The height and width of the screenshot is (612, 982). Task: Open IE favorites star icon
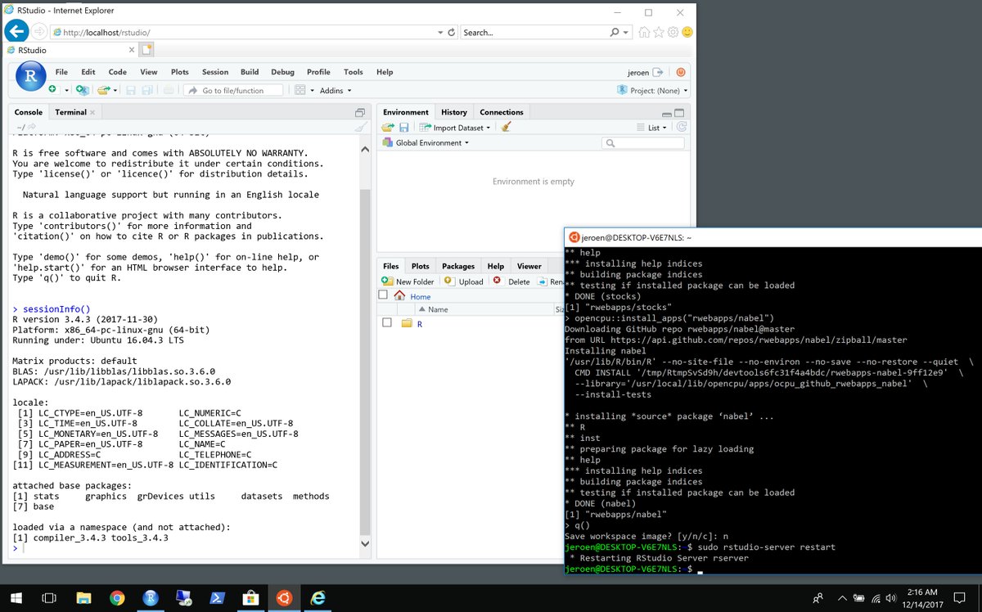(659, 32)
